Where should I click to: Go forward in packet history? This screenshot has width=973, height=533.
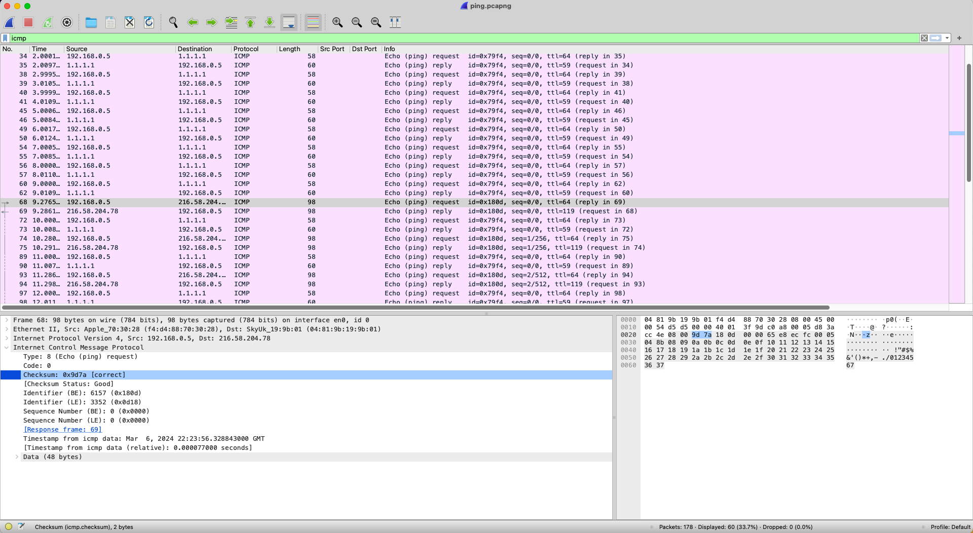click(x=212, y=22)
